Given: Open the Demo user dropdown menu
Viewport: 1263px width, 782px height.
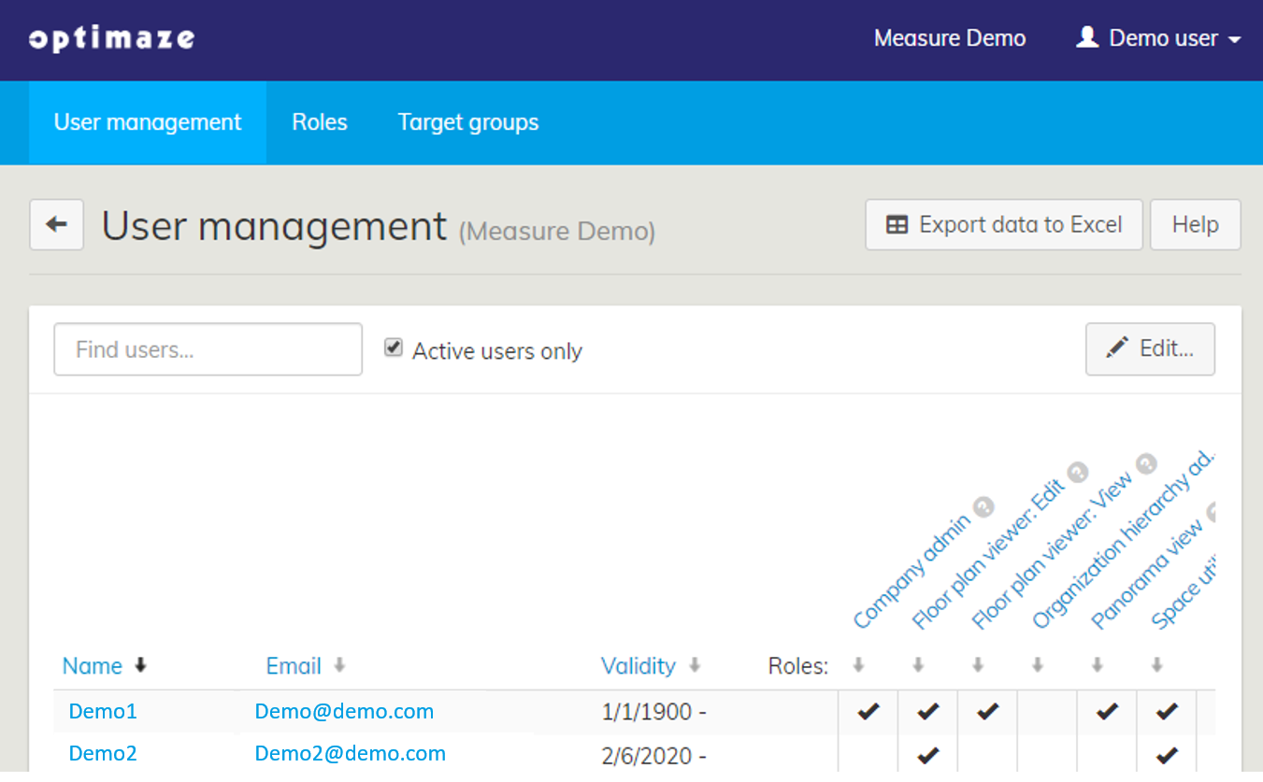Looking at the screenshot, I should (1159, 39).
